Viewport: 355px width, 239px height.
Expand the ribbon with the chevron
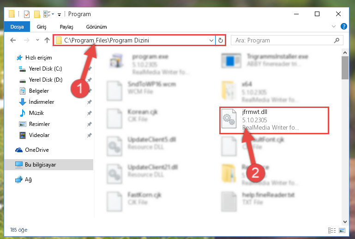click(x=334, y=26)
